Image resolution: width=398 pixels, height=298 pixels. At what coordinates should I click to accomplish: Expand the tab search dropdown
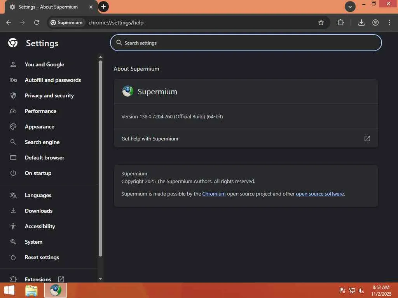point(350,7)
